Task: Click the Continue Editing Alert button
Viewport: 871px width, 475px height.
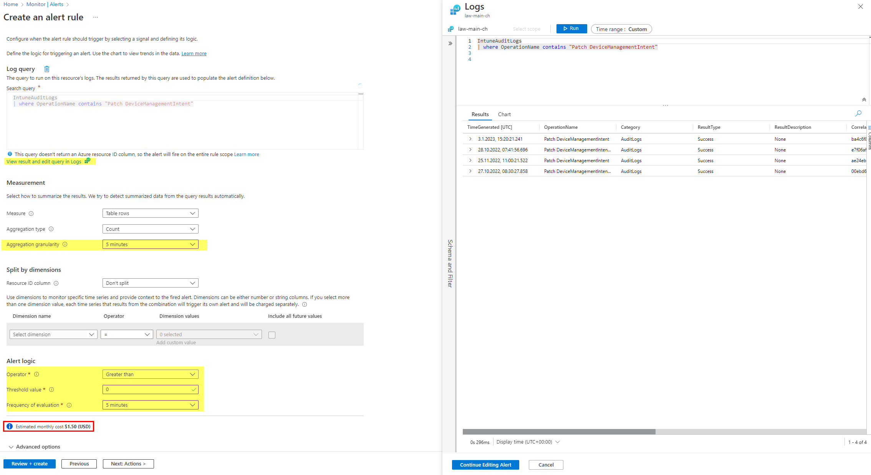Action: [x=485, y=465]
